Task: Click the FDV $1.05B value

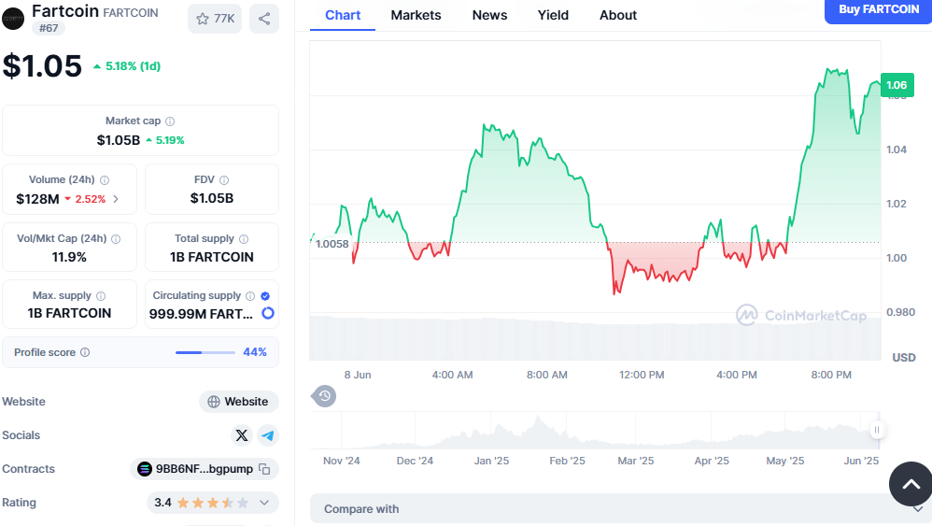Action: [212, 198]
